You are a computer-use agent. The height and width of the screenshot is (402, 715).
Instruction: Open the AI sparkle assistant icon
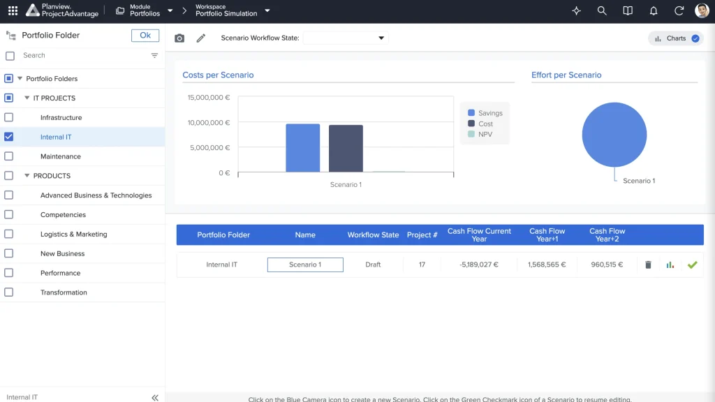coord(576,11)
